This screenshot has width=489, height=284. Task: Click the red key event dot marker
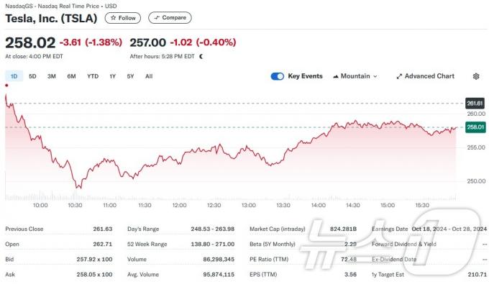point(6,86)
